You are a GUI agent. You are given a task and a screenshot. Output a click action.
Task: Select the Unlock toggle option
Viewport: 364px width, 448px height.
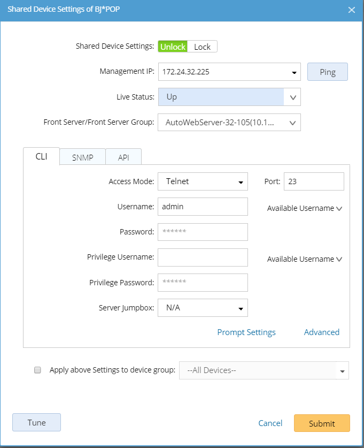click(x=173, y=47)
